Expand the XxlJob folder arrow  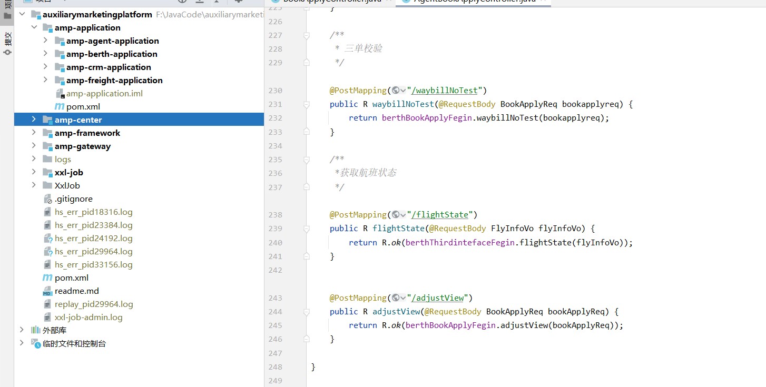click(34, 185)
